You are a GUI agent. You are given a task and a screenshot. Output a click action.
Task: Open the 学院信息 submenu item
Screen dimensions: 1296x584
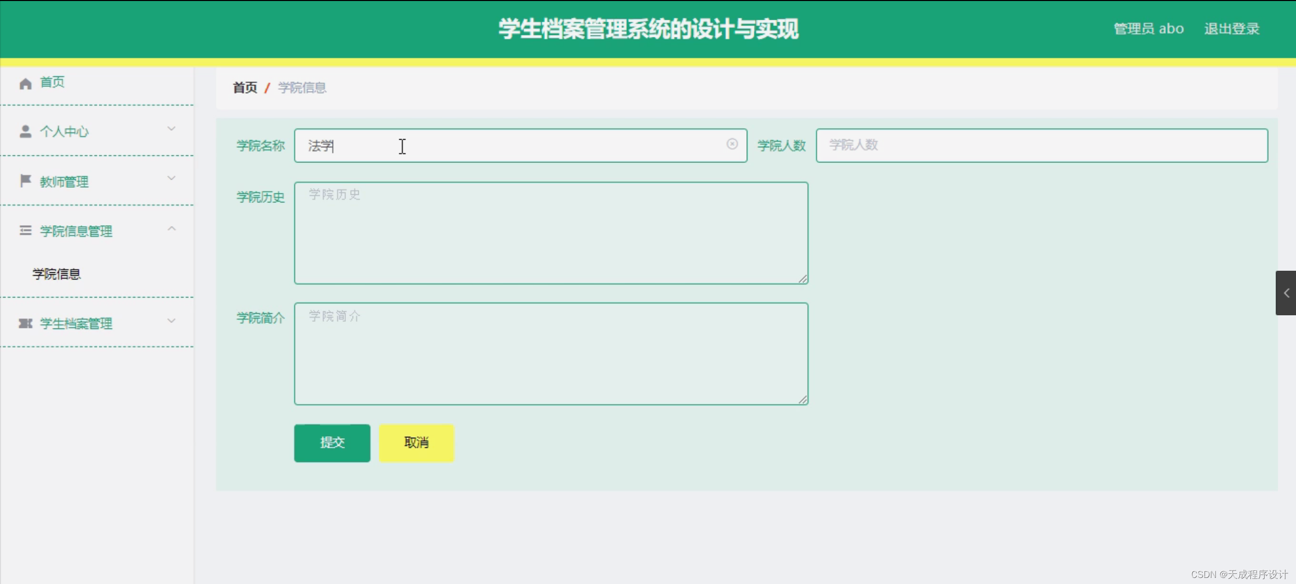coord(56,274)
